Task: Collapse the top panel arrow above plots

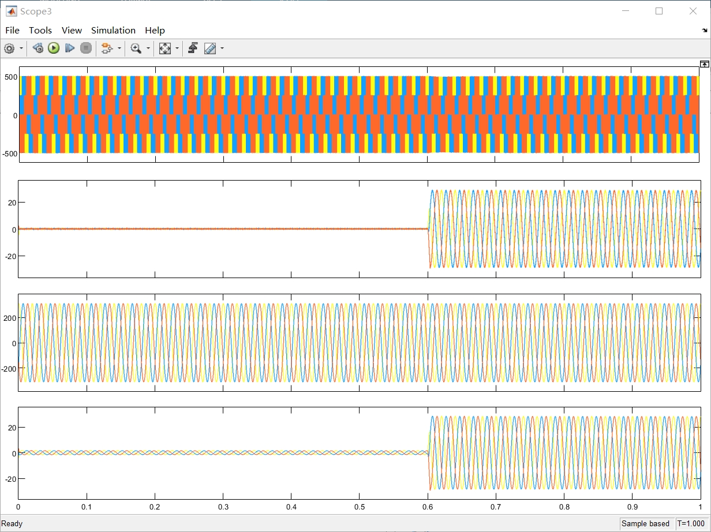Action: pos(704,63)
